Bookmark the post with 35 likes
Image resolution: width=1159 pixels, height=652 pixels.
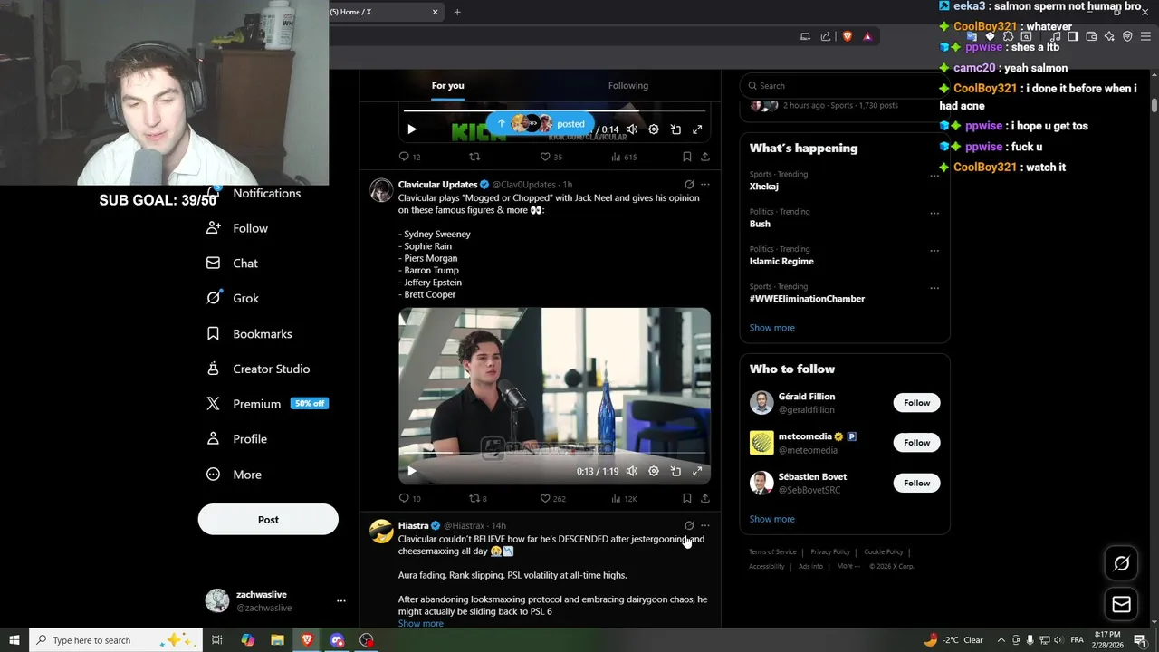[x=687, y=157]
